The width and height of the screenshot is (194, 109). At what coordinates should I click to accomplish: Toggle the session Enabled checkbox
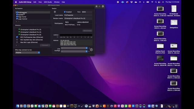[65, 12]
